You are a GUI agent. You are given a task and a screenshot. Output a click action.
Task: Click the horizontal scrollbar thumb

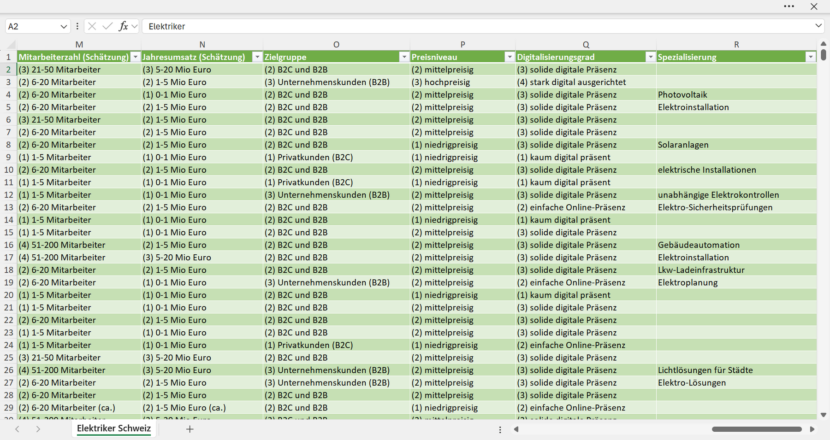[757, 429]
